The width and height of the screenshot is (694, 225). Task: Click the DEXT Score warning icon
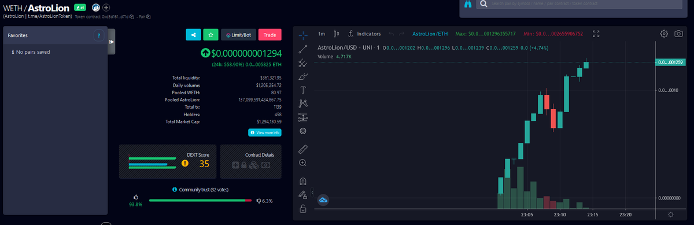click(x=185, y=163)
